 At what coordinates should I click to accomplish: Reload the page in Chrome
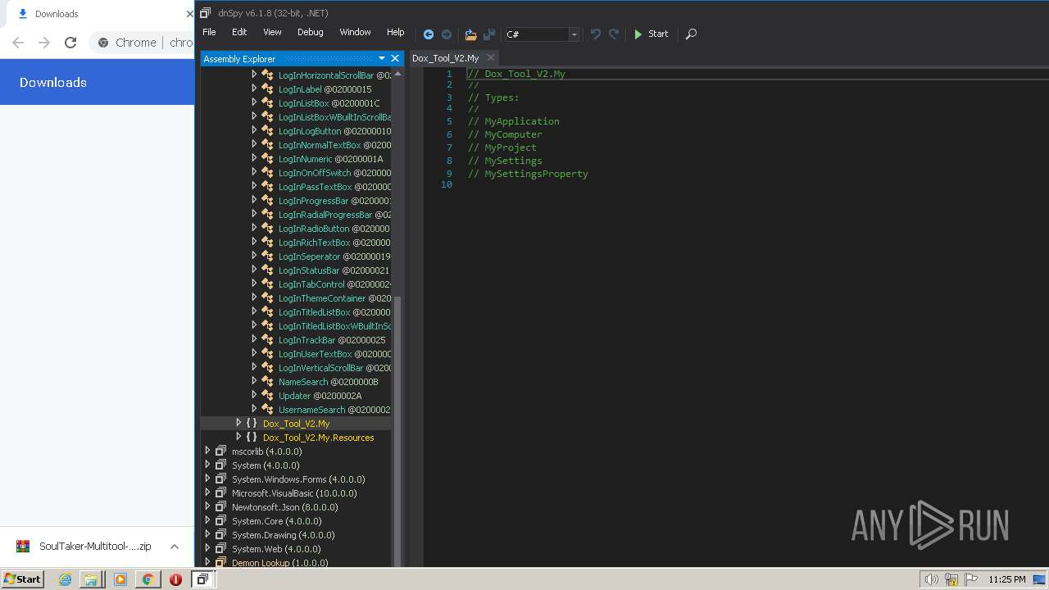pos(70,43)
